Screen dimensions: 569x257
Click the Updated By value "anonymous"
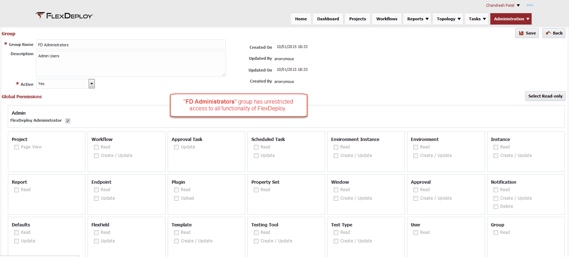tap(284, 59)
